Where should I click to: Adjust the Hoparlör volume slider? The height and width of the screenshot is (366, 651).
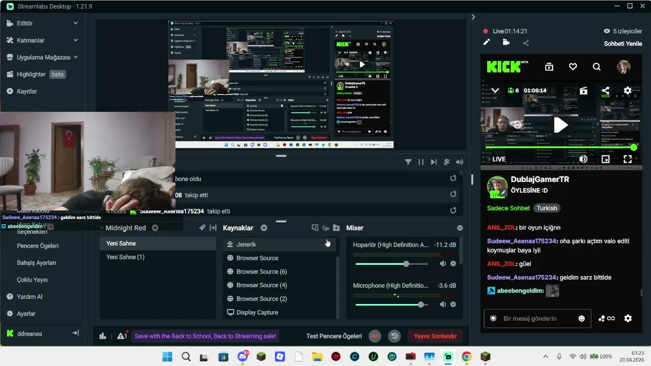click(x=406, y=264)
